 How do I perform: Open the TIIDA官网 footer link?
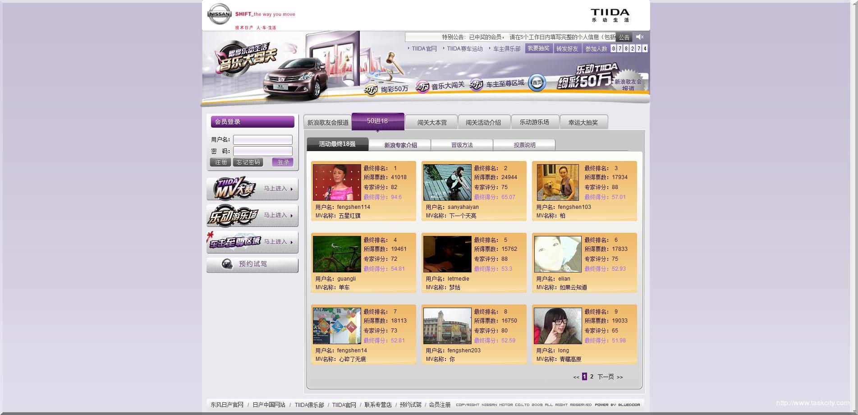pyautogui.click(x=344, y=405)
